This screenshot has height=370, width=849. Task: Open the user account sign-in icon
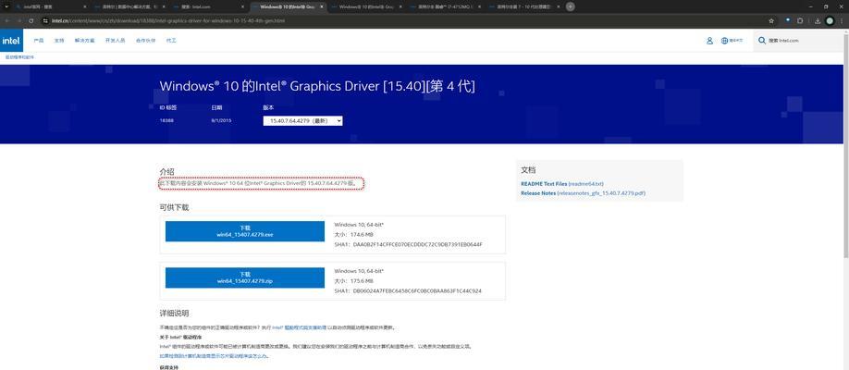(x=709, y=41)
